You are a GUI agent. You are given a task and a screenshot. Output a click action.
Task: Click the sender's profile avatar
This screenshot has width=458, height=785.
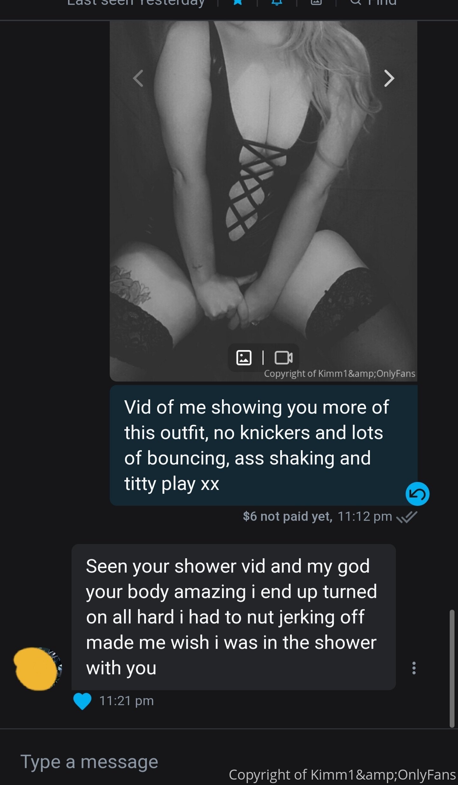point(38,669)
